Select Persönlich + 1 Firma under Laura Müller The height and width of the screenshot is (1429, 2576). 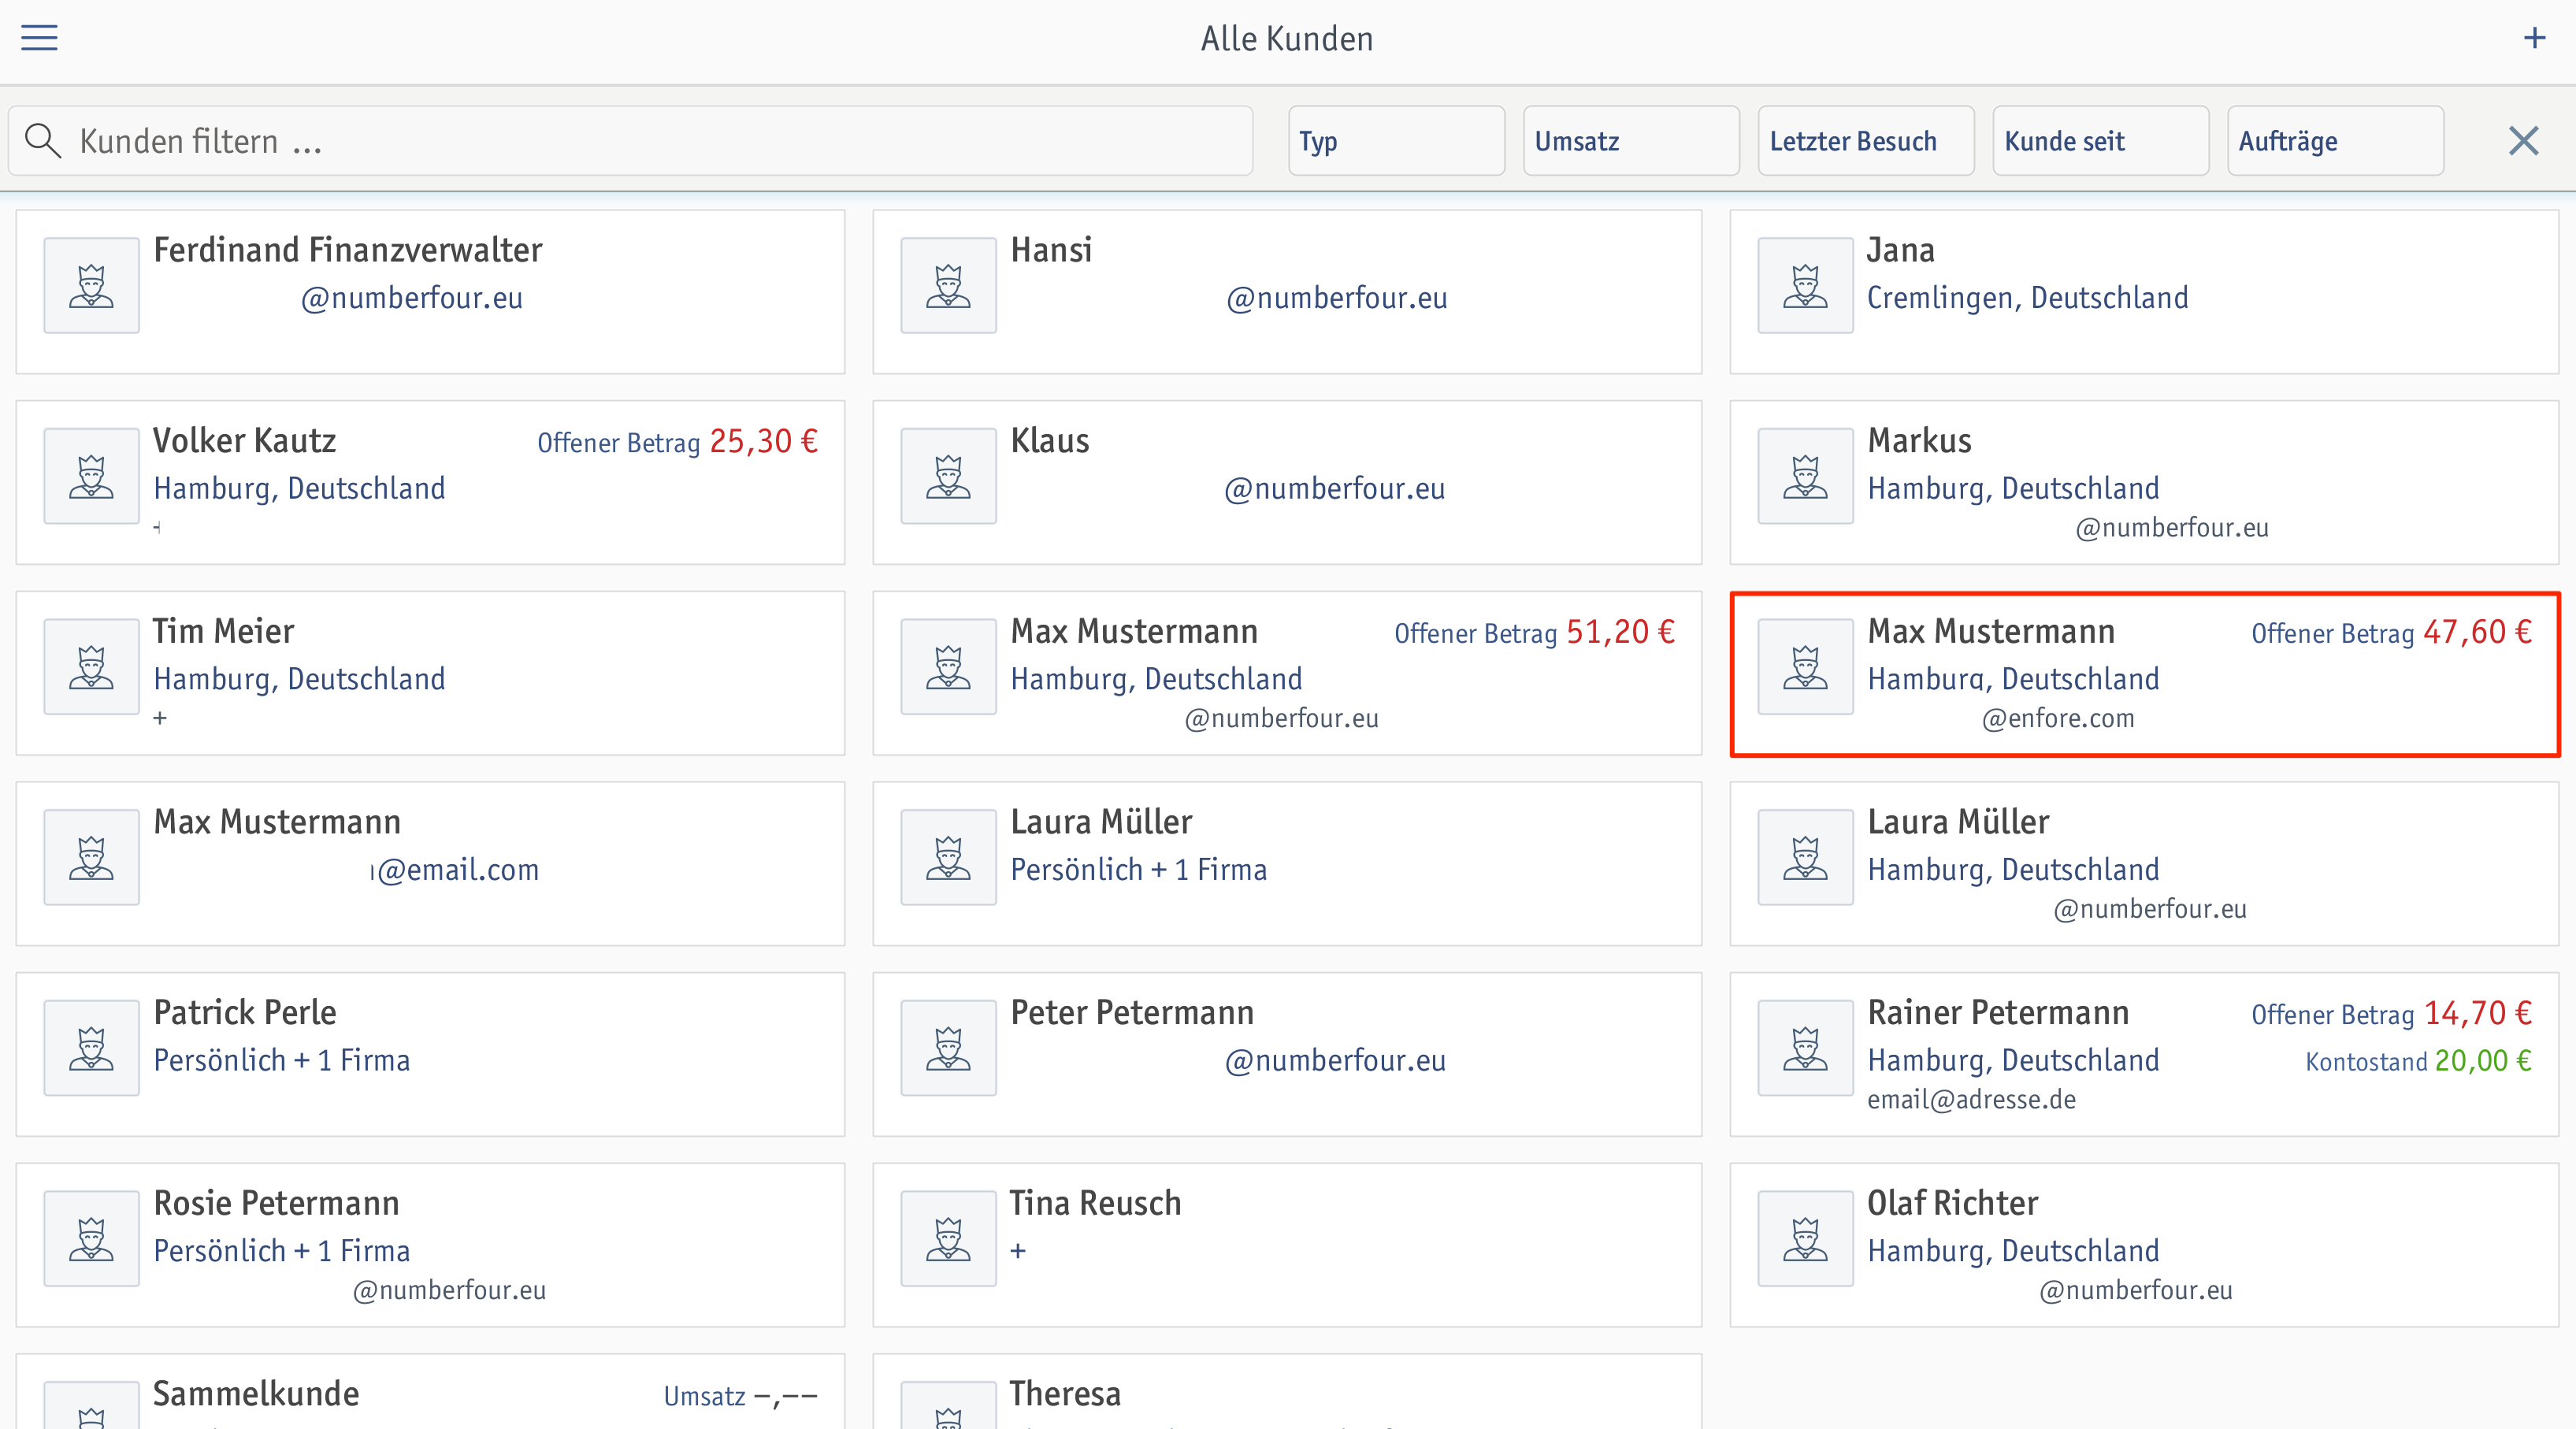click(x=1138, y=870)
